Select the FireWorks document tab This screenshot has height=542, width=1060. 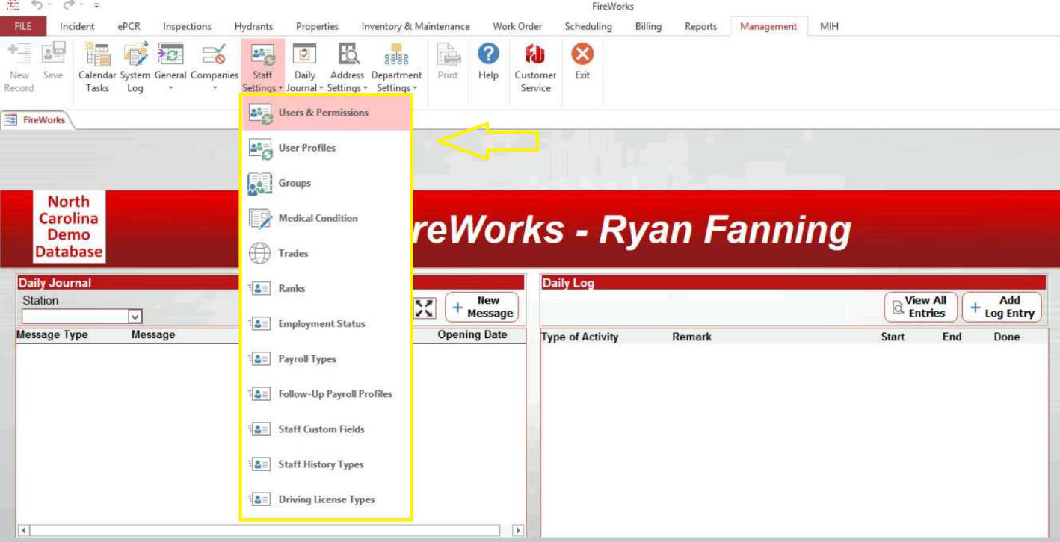[36, 119]
